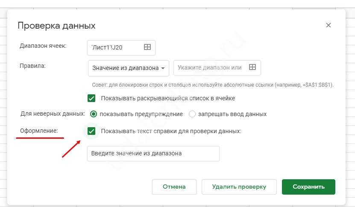Click the grid icon in the Укажите диапазон field
Viewport: 355px width, 207px height.
coord(252,67)
